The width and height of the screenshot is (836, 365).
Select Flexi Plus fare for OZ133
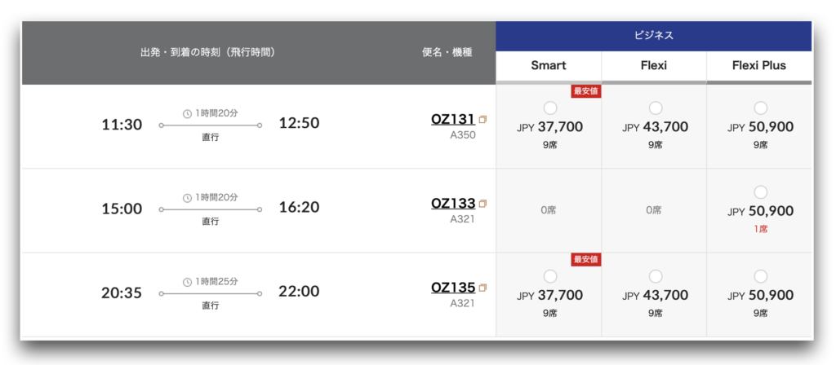click(760, 192)
